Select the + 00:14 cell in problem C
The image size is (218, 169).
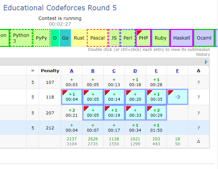(x=114, y=97)
